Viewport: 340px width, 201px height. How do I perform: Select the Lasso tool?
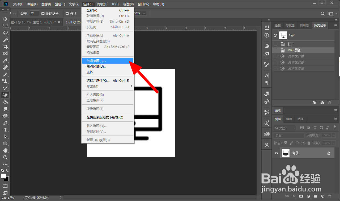5,33
